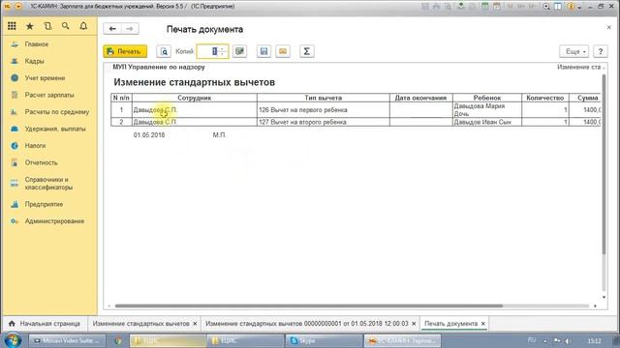Click the panels layout icon in title bar
Screen dimensions: 620x348
click(x=558, y=7)
